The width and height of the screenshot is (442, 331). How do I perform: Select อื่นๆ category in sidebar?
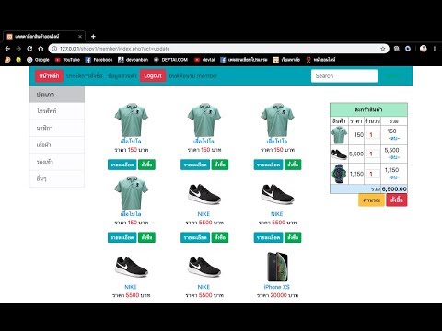click(x=57, y=178)
